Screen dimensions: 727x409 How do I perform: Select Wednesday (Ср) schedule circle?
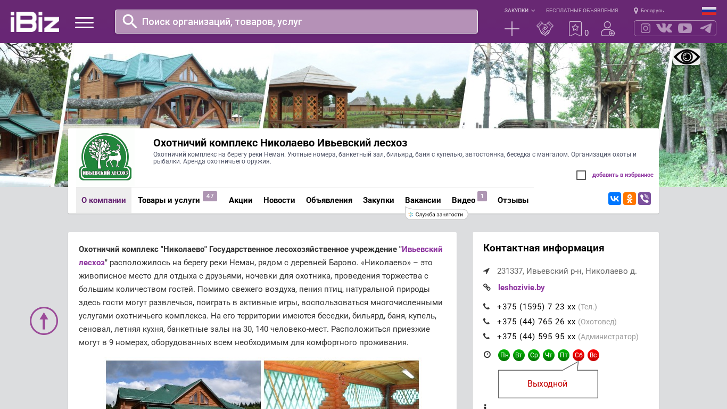(x=534, y=355)
